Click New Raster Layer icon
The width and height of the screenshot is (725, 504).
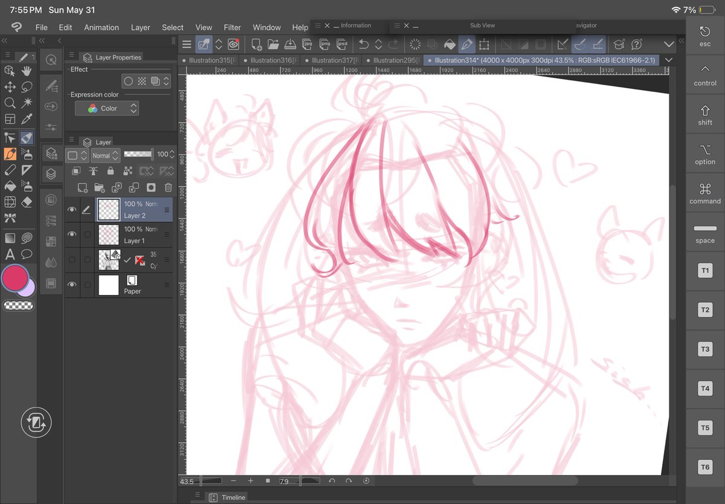pyautogui.click(x=83, y=188)
